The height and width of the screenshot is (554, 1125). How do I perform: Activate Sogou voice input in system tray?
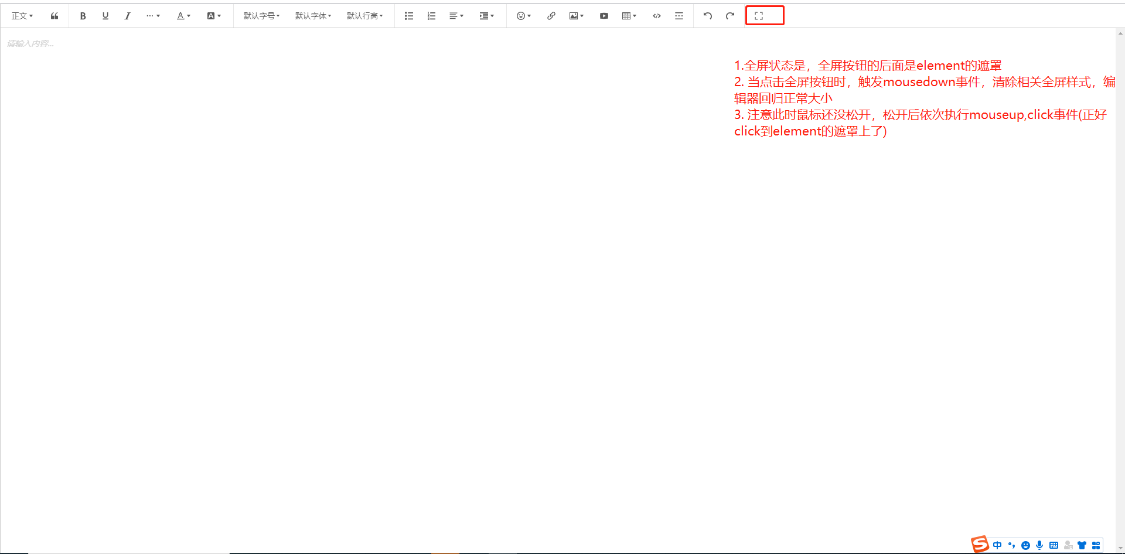[1039, 545]
